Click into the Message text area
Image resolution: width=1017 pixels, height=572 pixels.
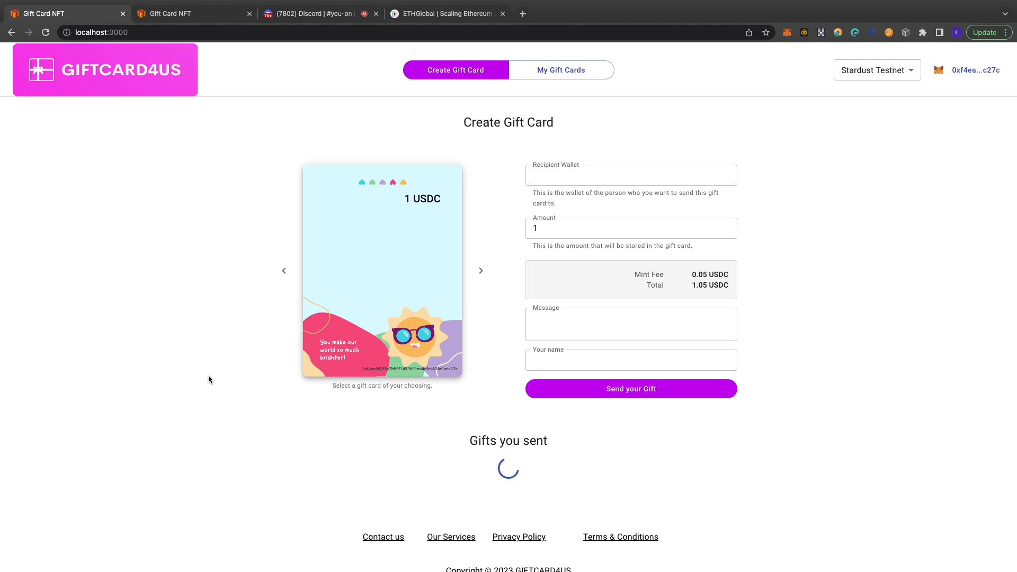(x=631, y=324)
